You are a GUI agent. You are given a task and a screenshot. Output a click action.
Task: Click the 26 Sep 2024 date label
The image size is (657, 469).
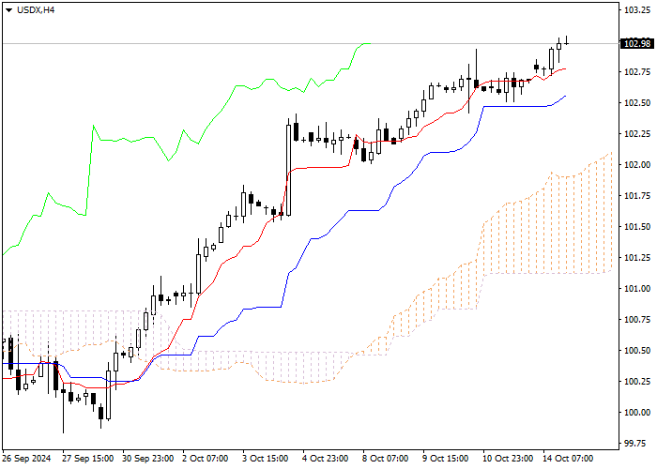tap(26, 459)
